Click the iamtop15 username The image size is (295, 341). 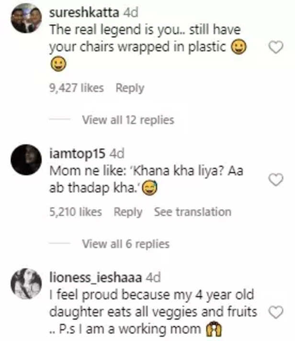coord(77,154)
